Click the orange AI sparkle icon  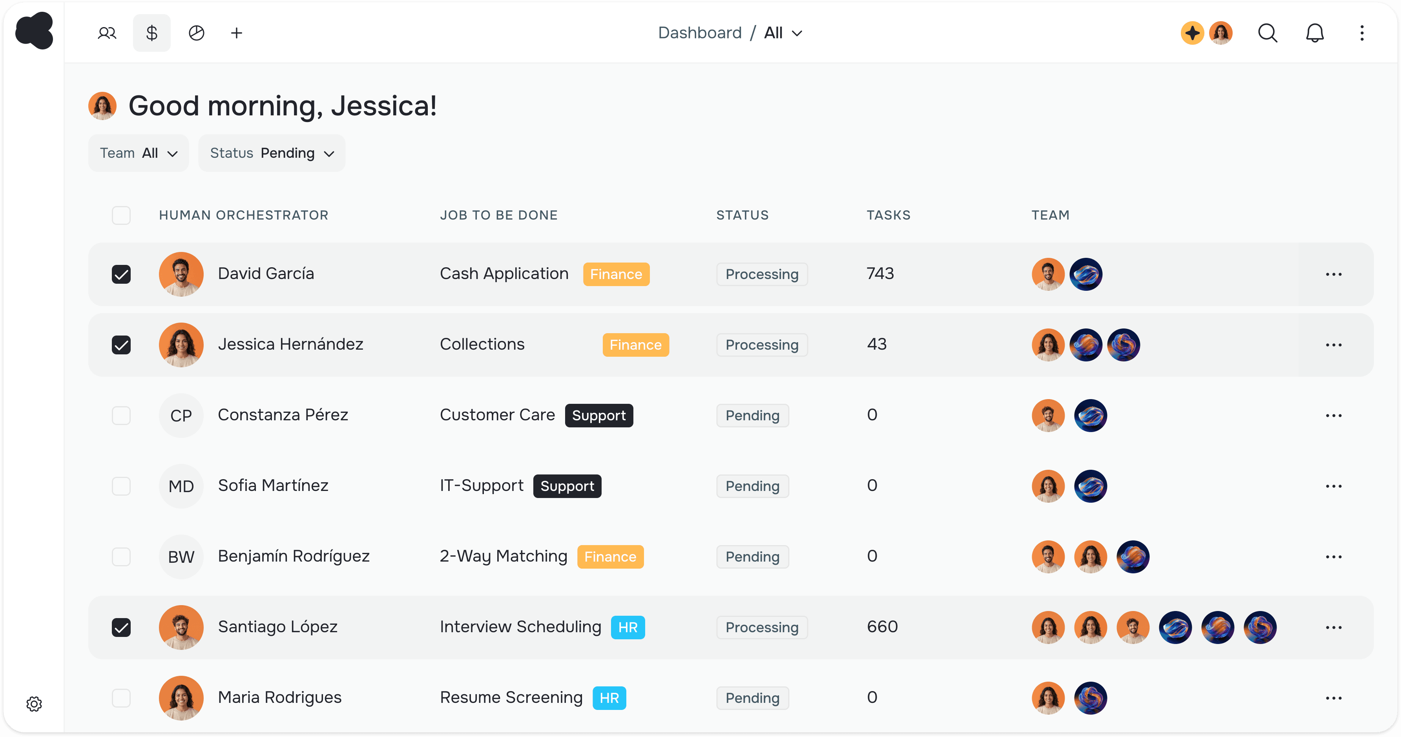point(1192,33)
